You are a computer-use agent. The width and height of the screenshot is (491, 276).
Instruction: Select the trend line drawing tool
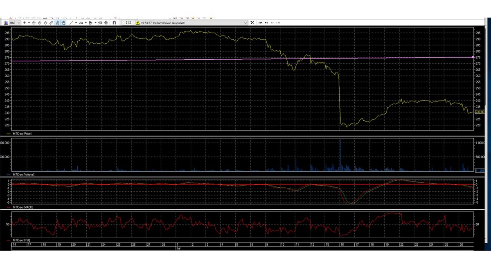(x=71, y=23)
